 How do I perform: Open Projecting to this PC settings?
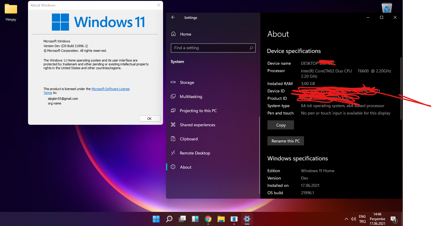pyautogui.click(x=213, y=111)
